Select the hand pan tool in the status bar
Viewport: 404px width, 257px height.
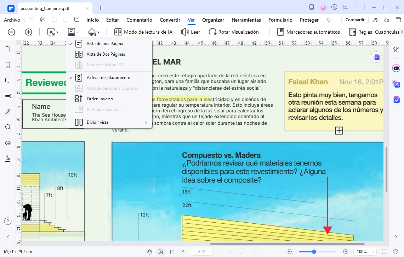tap(149, 252)
